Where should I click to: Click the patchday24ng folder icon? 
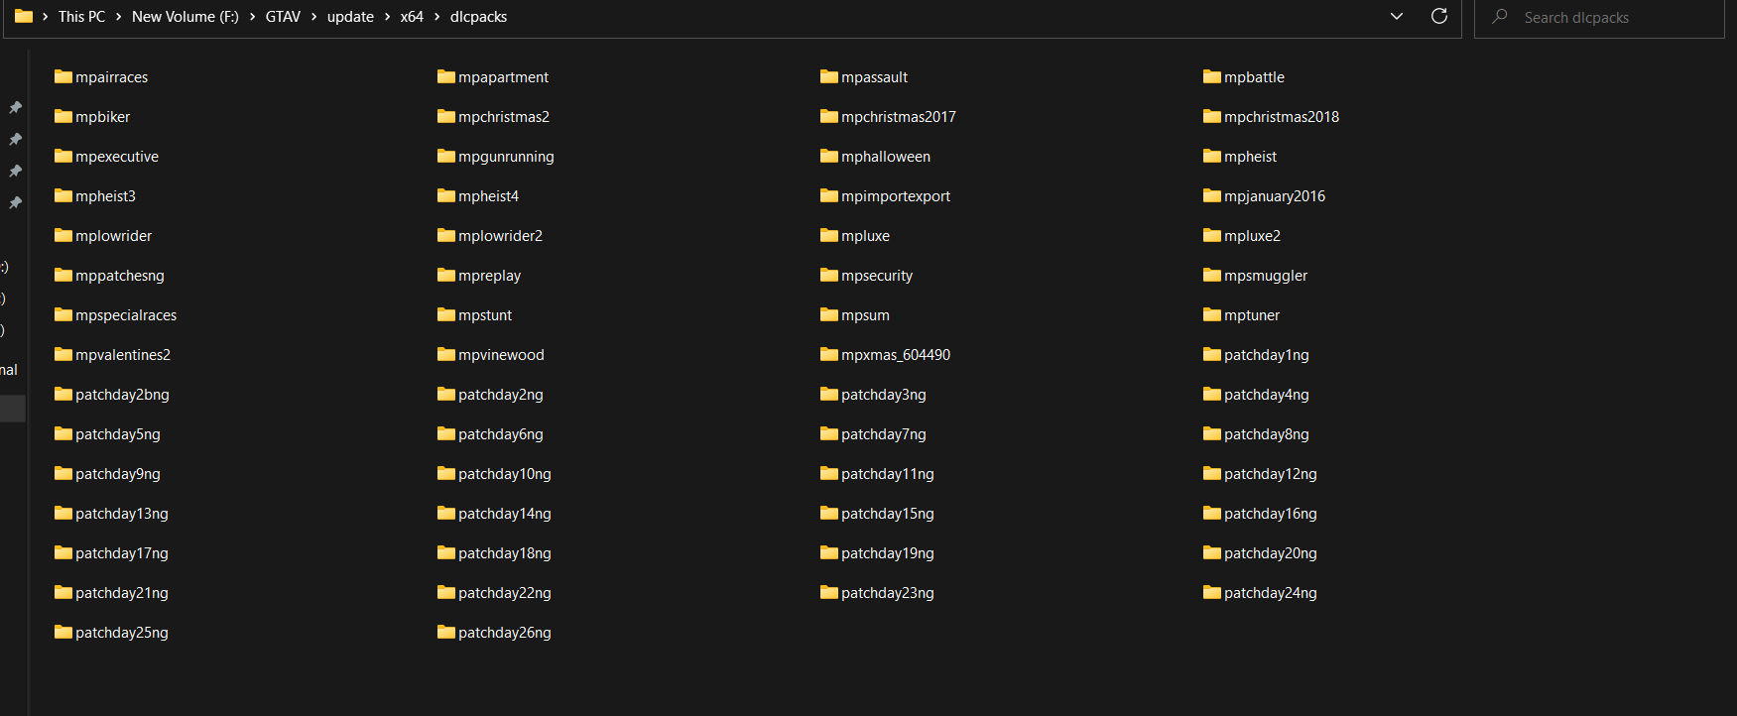point(1212,592)
